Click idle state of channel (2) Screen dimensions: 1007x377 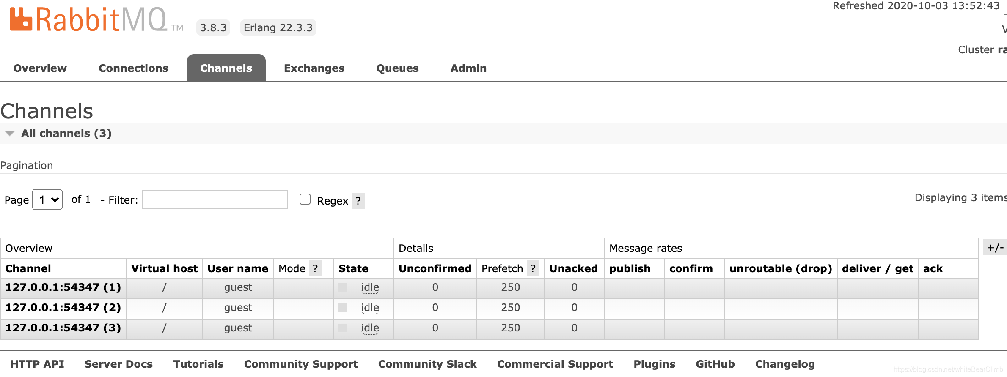[370, 308]
